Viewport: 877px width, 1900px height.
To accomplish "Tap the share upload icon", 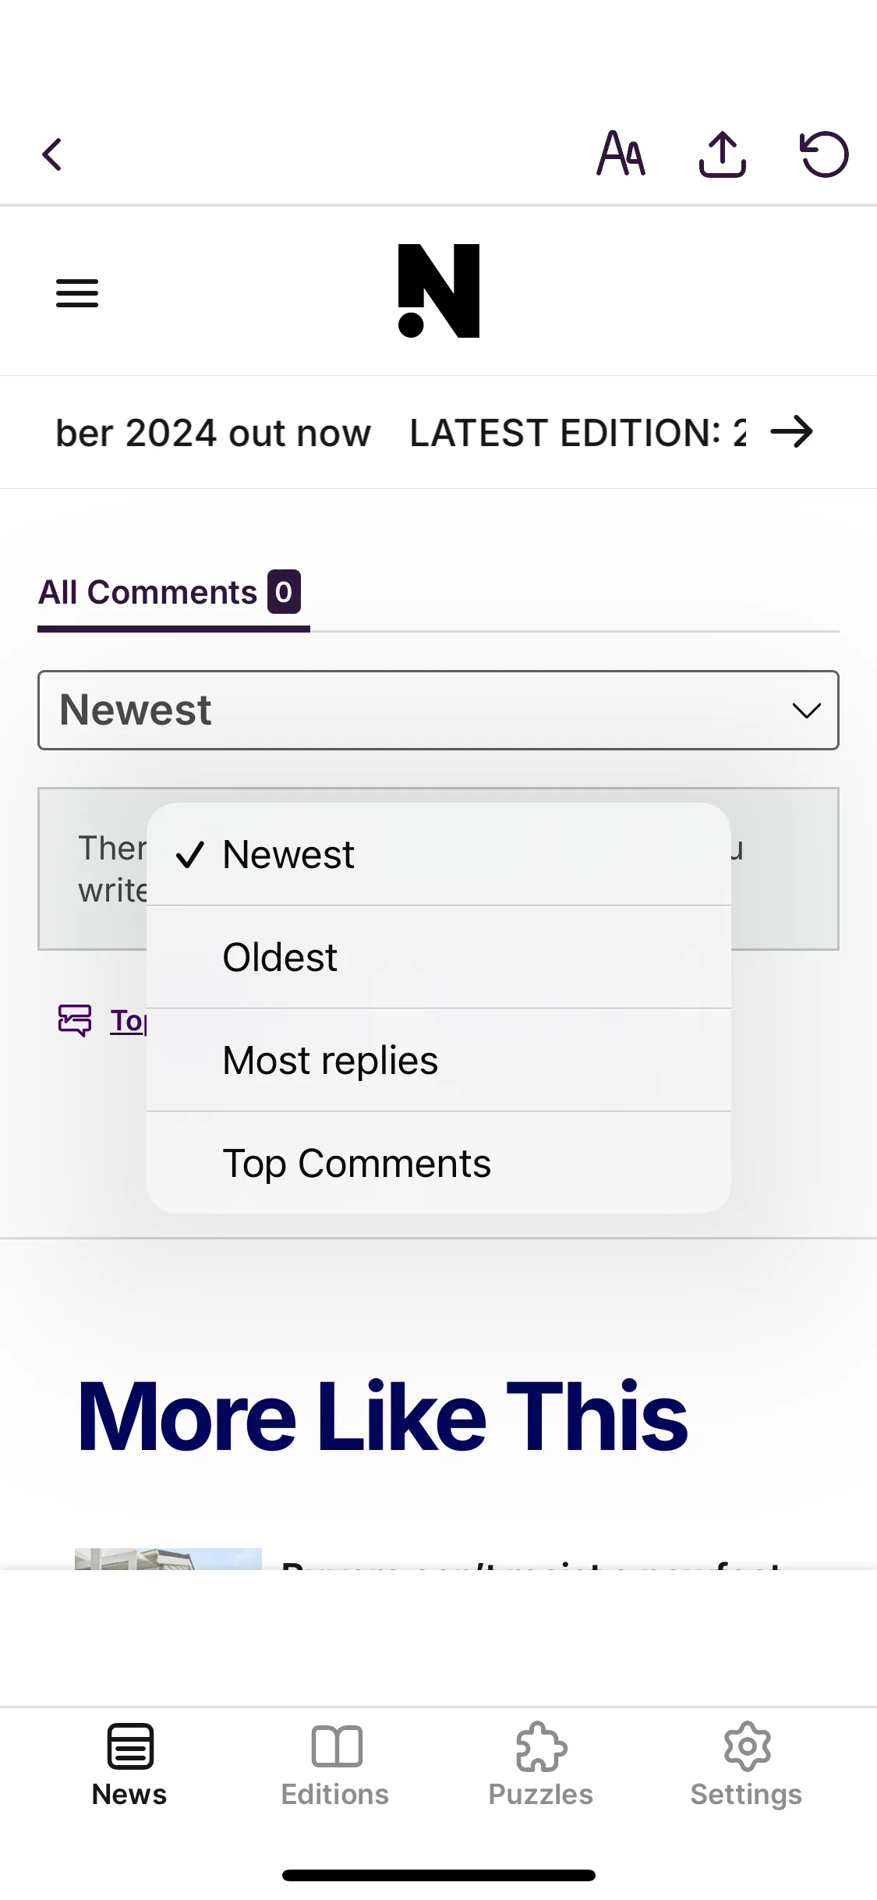I will click(723, 154).
